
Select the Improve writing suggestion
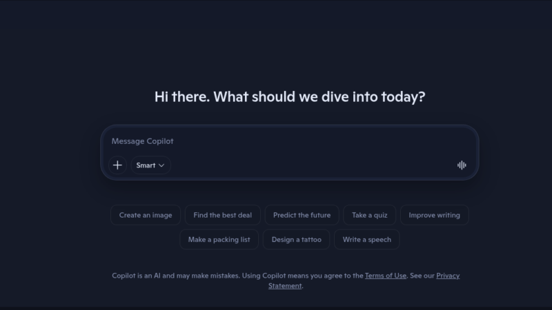pos(435,215)
